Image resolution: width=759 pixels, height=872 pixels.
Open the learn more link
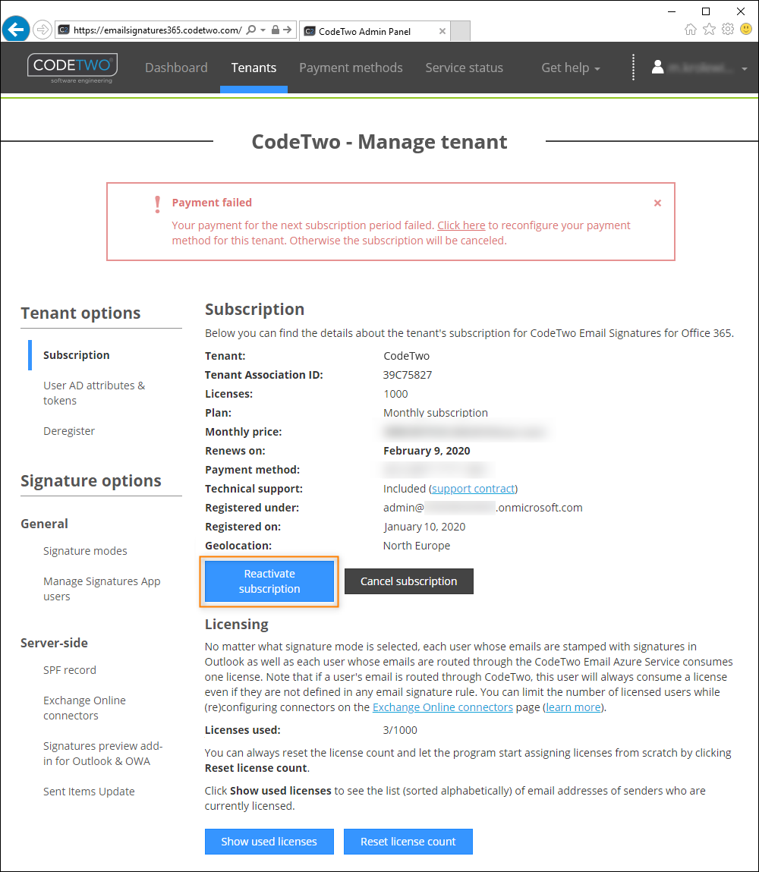coord(573,707)
